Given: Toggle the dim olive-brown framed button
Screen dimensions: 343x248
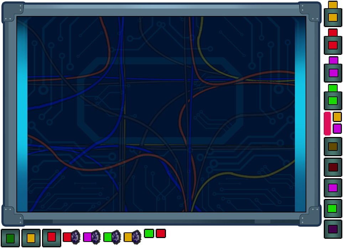Looking at the screenshot, I should 333,147.
